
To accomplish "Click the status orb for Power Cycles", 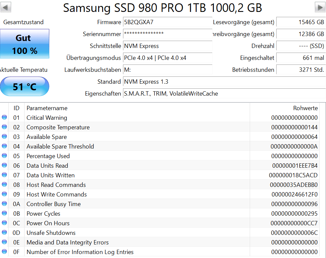I will click(x=4, y=213).
